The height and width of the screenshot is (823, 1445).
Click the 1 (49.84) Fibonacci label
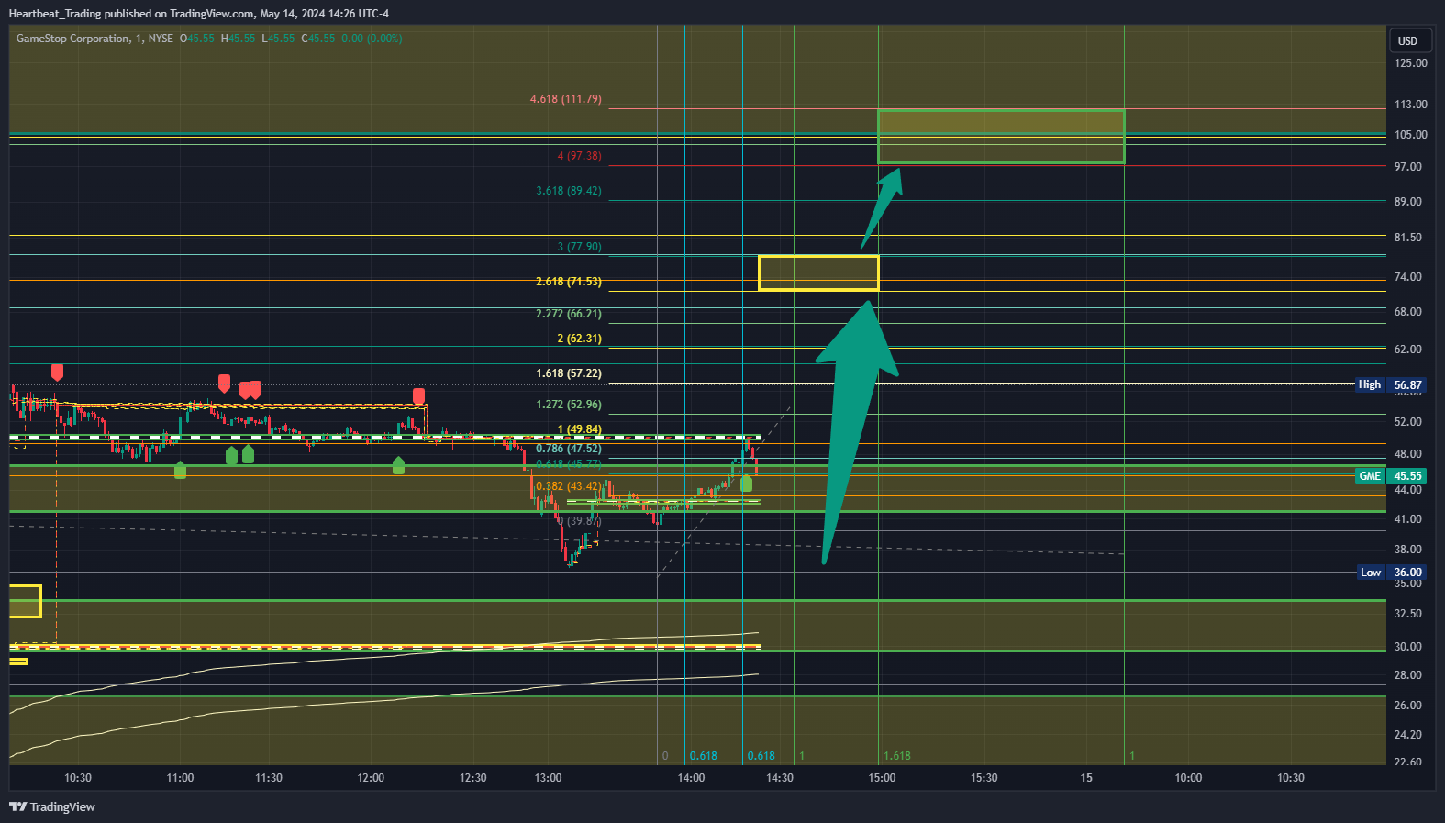tap(580, 429)
